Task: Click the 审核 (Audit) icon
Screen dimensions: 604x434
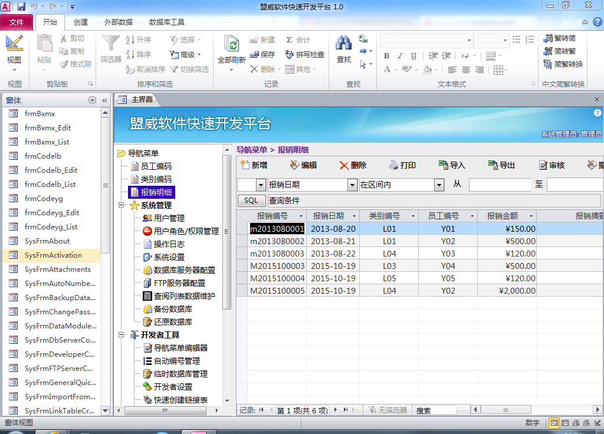Action: tap(543, 165)
